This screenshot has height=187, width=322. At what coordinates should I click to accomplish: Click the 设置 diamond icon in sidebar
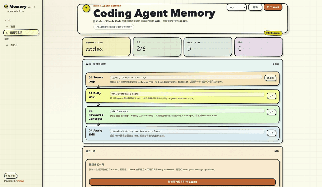tap(7, 26)
